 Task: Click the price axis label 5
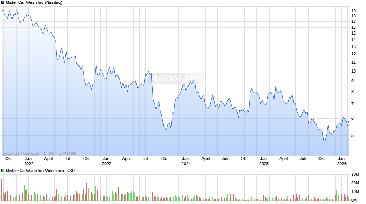[352, 136]
